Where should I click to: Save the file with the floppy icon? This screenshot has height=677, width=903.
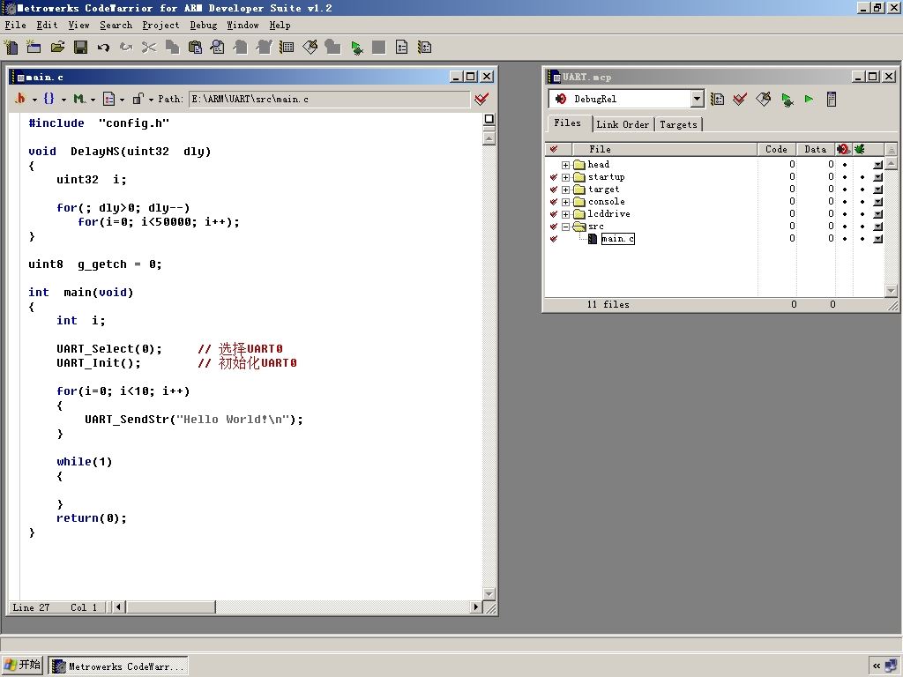(80, 48)
